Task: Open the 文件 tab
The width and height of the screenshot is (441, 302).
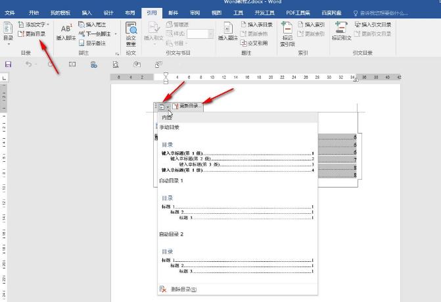Action: pos(10,13)
